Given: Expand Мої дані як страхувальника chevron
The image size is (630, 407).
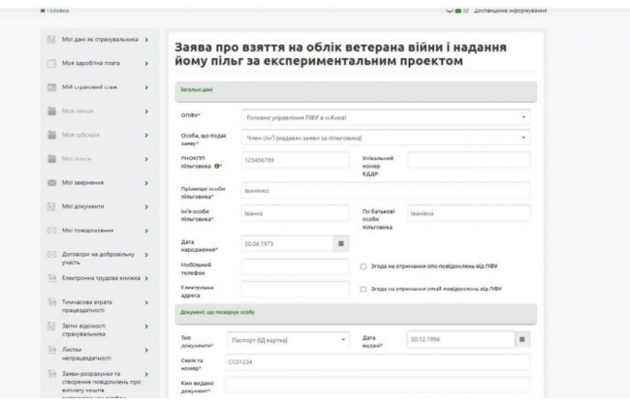Looking at the screenshot, I should [x=146, y=40].
